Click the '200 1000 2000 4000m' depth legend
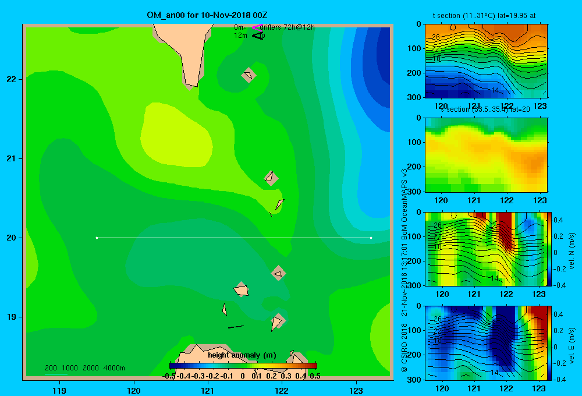 click(84, 368)
